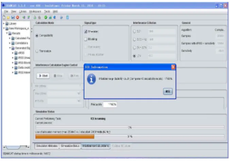Select the Translation calculation mode

pyautogui.click(x=37, y=51)
